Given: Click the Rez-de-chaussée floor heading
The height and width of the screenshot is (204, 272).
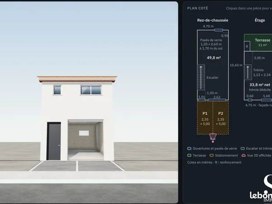Looking at the screenshot, I should 213,20.
